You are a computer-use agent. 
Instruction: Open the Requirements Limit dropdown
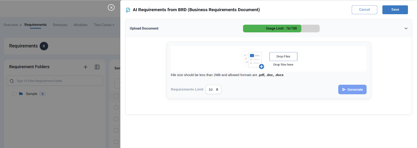pos(213,90)
